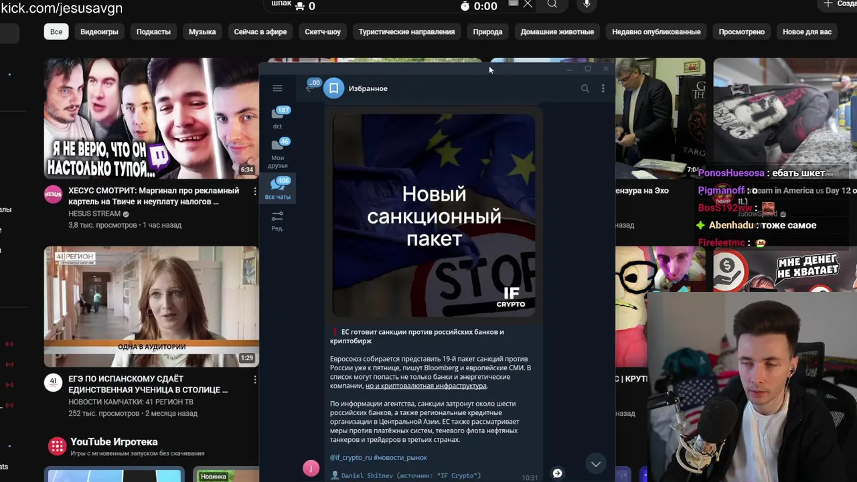
Task: Select Подкасты filter chip
Action: pos(153,31)
